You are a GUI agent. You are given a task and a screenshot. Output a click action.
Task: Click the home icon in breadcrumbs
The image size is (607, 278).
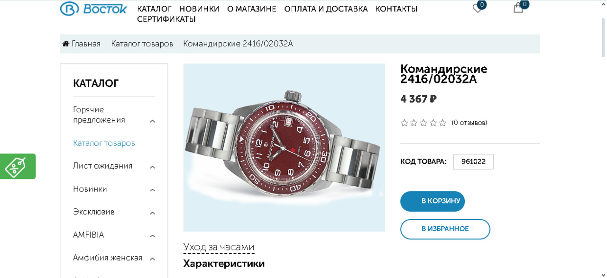[x=66, y=44]
